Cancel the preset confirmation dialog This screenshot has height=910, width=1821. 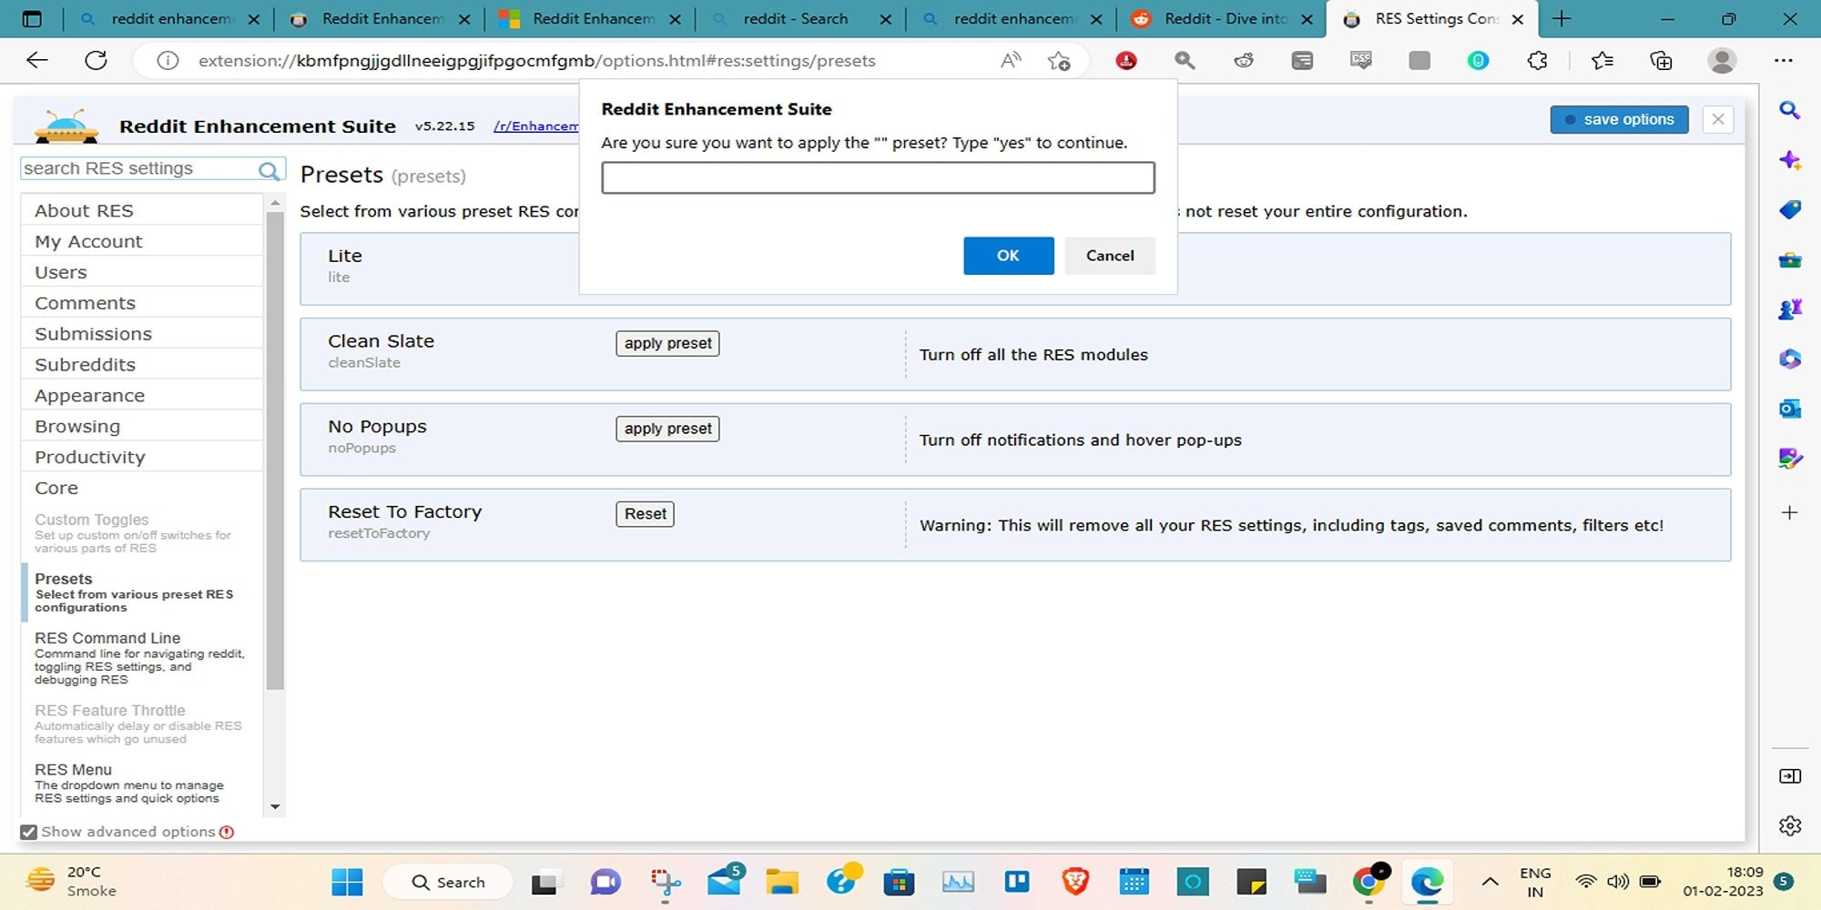tap(1110, 256)
